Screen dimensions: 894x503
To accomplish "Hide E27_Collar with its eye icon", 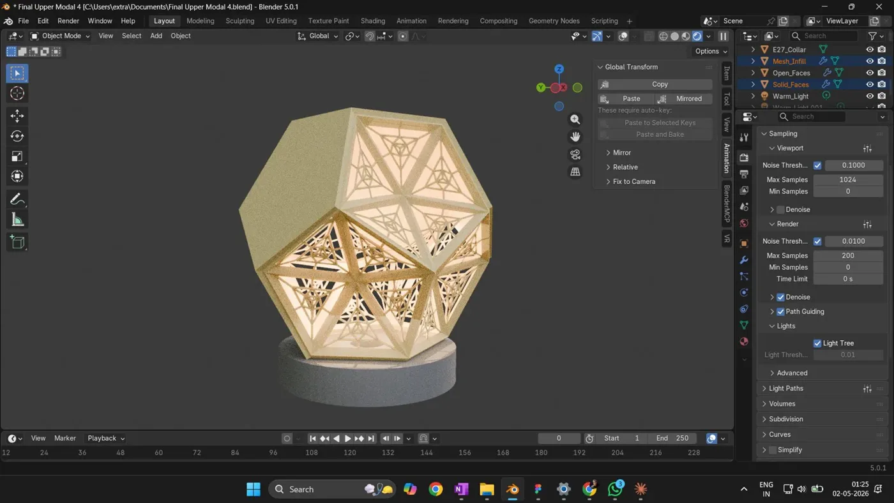I will (870, 50).
